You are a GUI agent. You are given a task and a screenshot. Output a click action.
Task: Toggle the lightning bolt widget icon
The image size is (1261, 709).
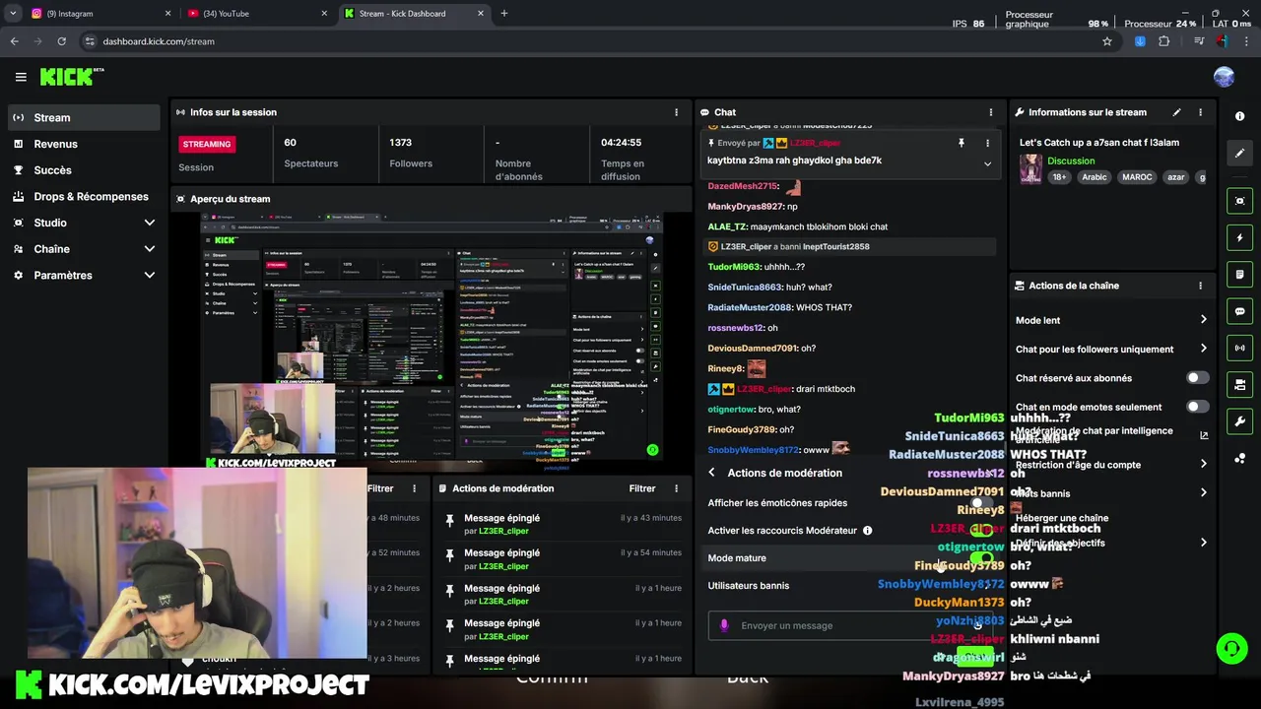point(1239,237)
